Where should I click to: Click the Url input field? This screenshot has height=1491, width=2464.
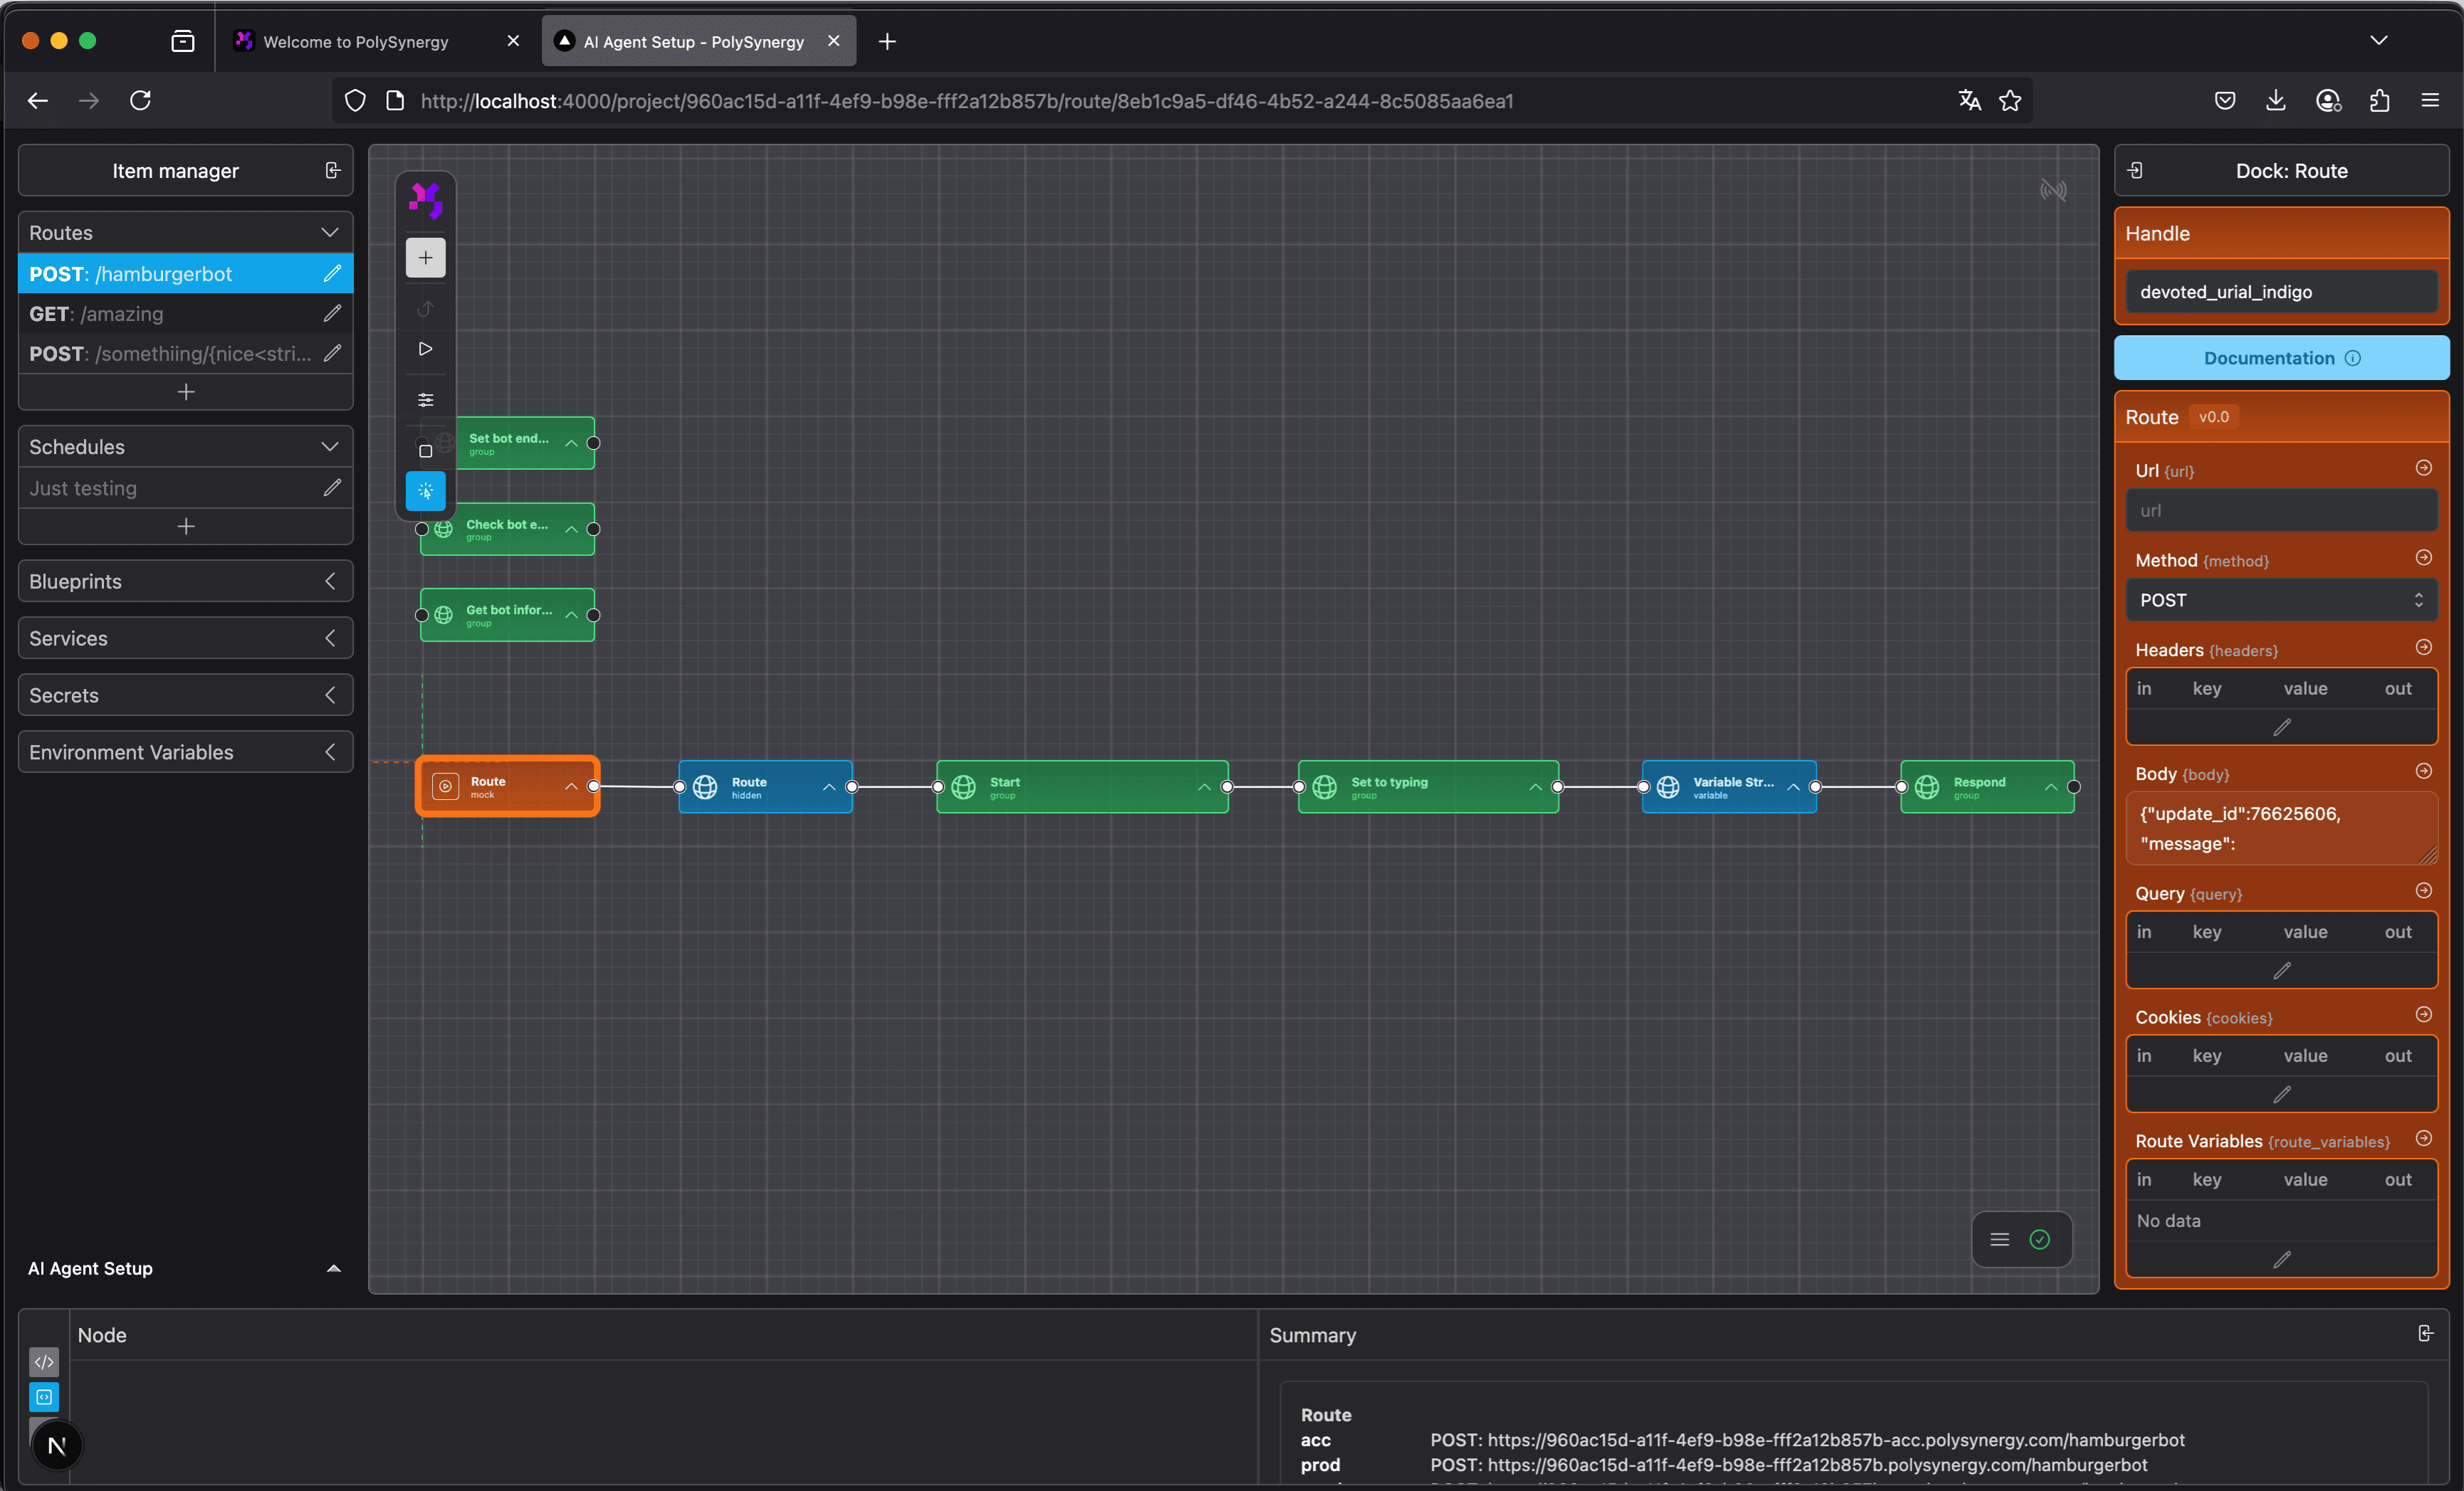[2281, 511]
